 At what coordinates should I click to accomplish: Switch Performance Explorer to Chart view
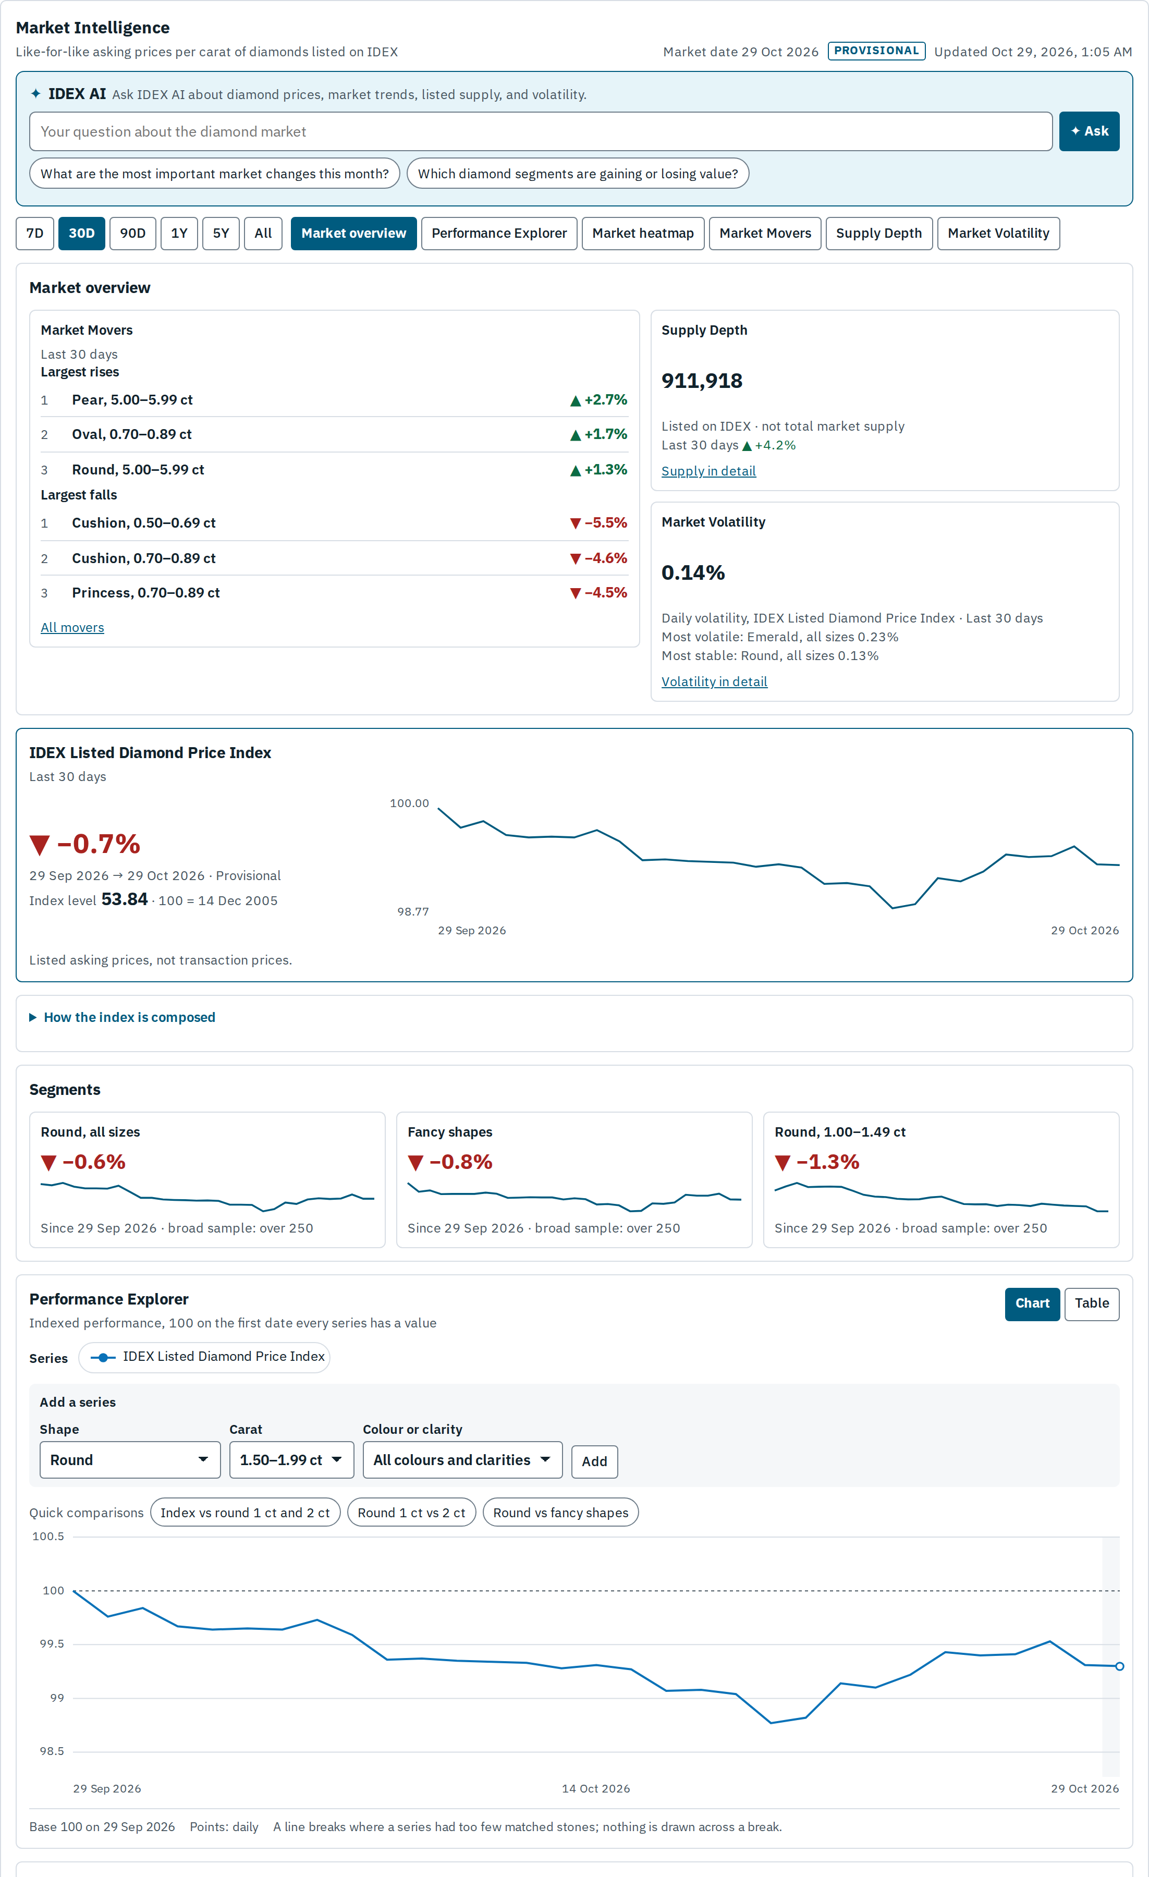coord(1032,1303)
